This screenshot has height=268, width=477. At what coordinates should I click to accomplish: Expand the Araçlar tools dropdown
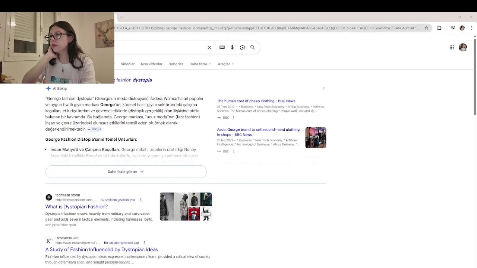225,64
